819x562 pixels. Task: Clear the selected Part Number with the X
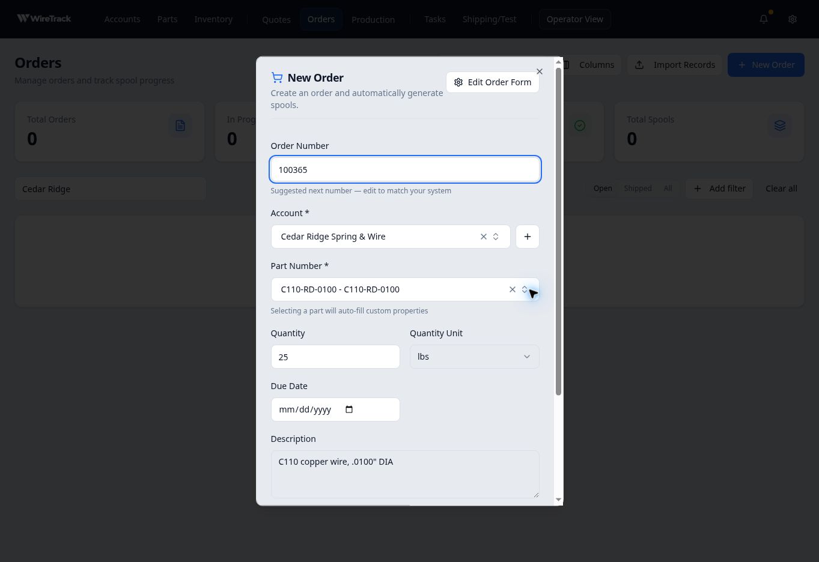(513, 289)
